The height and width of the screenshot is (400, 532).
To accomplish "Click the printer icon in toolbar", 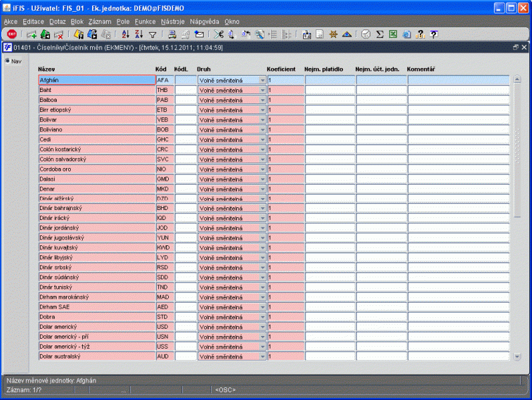I will (172, 34).
